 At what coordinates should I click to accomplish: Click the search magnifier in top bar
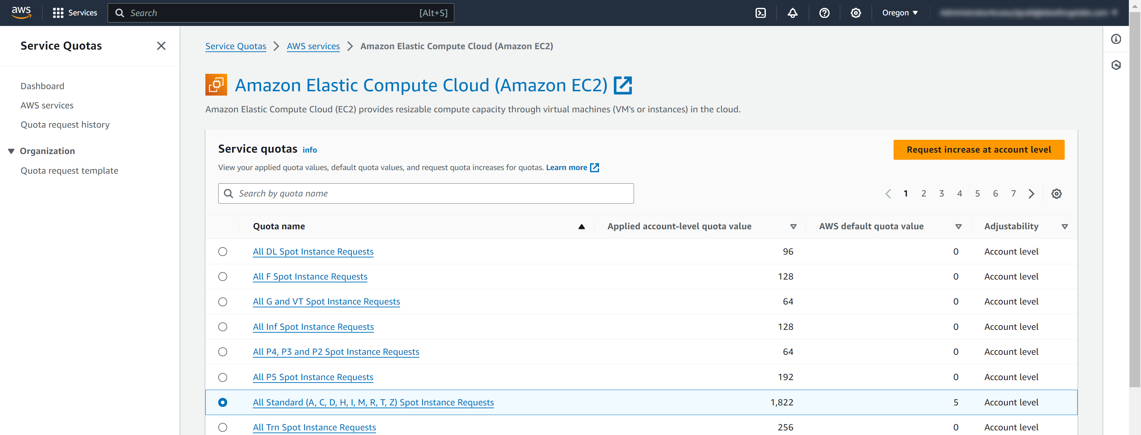[x=119, y=13]
